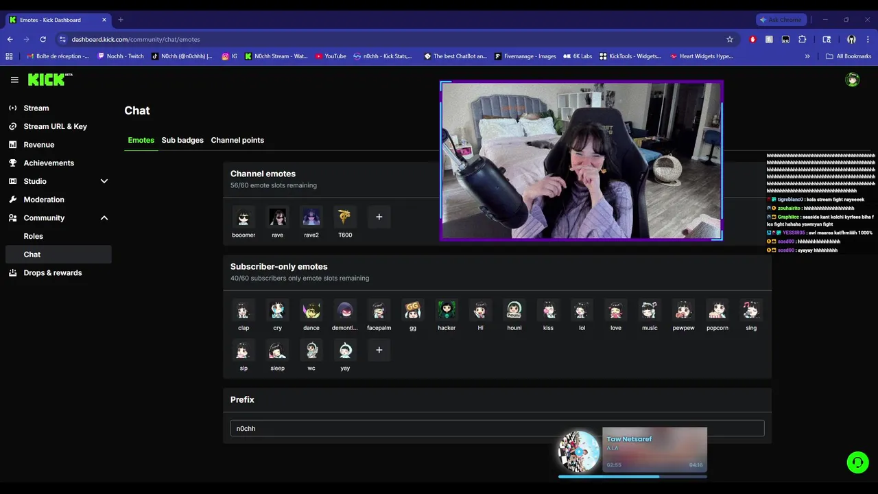Open YouTube bookmark
This screenshot has height=494, width=878.
[331, 56]
